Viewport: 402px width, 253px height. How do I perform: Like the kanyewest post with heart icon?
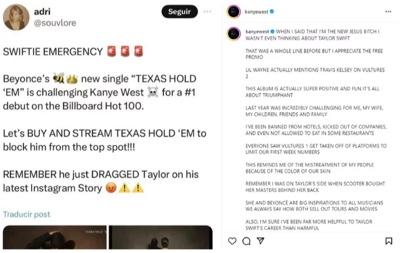(x=232, y=241)
